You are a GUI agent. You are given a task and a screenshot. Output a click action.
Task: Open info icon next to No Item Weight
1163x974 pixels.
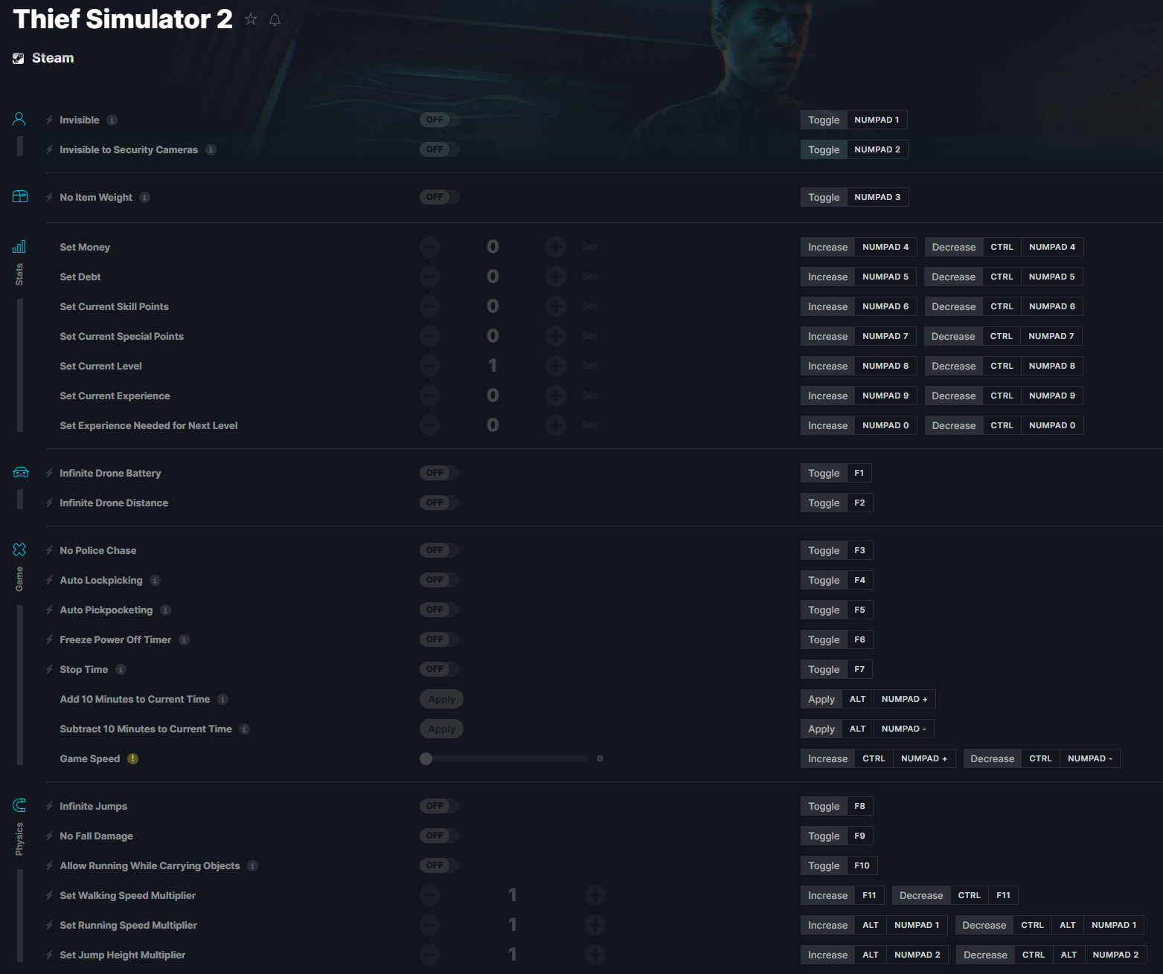(x=144, y=197)
